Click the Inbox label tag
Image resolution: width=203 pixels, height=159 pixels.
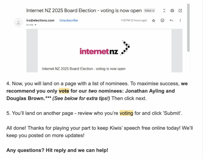click(148, 11)
